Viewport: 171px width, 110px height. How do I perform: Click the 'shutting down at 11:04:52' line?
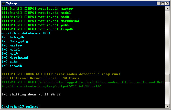point(31,94)
